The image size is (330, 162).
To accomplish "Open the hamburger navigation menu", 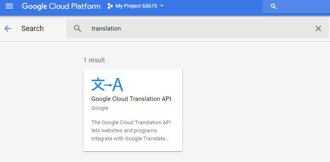I will pos(9,6).
